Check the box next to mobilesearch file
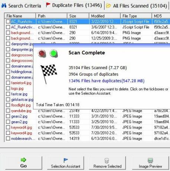This screenshot has height=171, width=170. click(x=8, y=138)
